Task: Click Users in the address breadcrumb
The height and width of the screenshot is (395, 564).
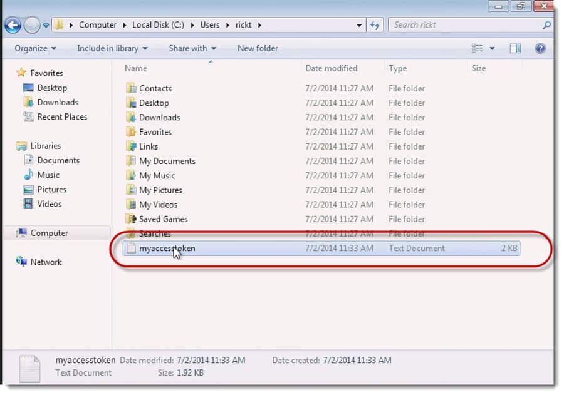Action: tap(210, 25)
